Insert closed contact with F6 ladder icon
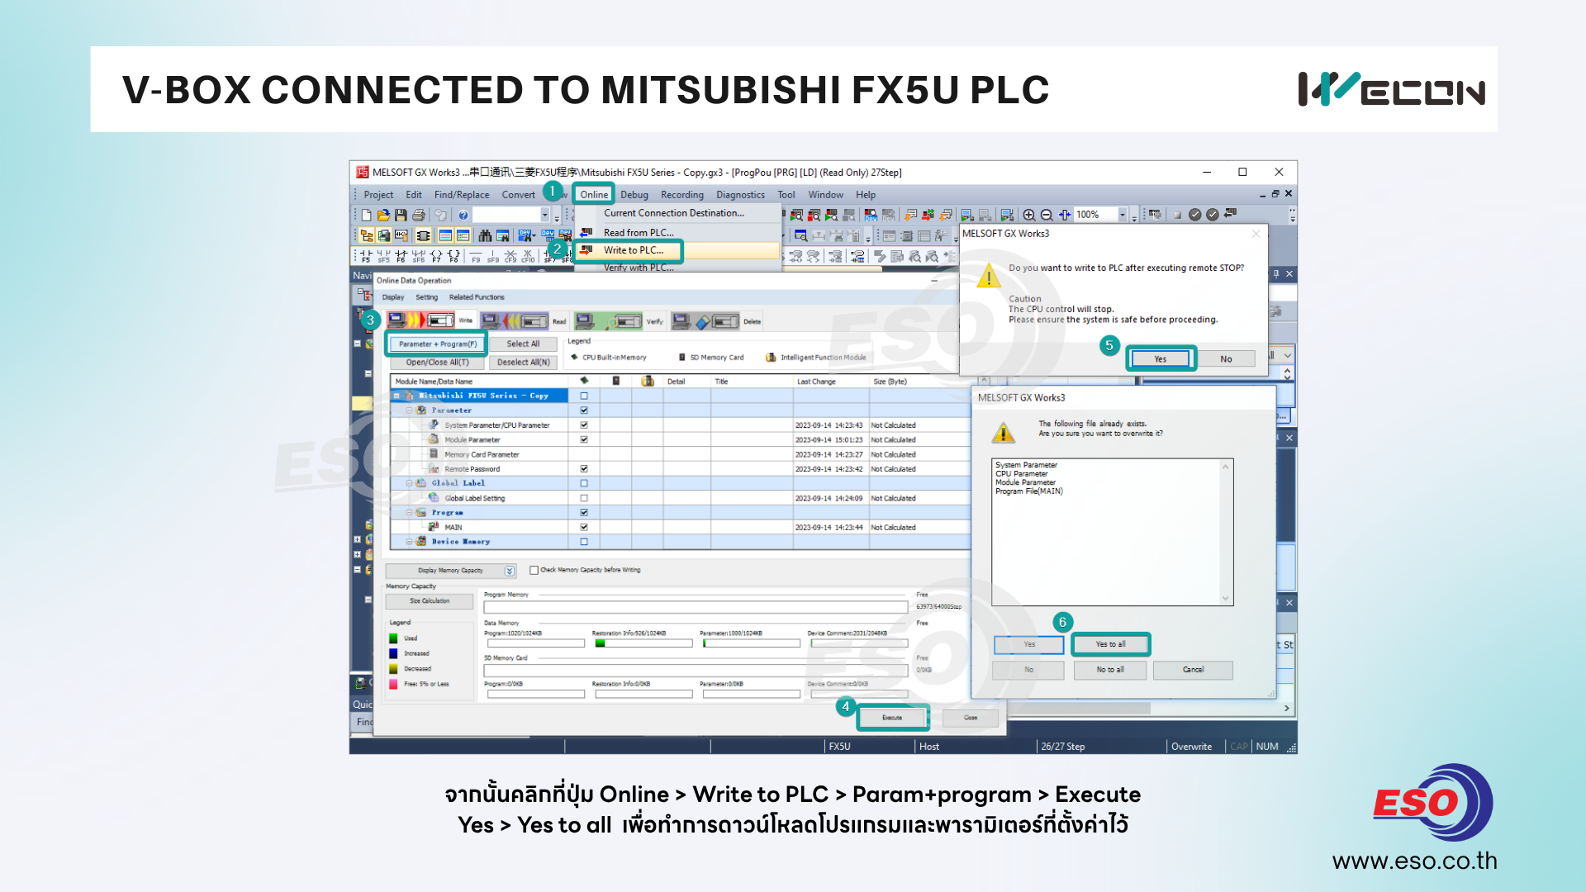 point(401,256)
